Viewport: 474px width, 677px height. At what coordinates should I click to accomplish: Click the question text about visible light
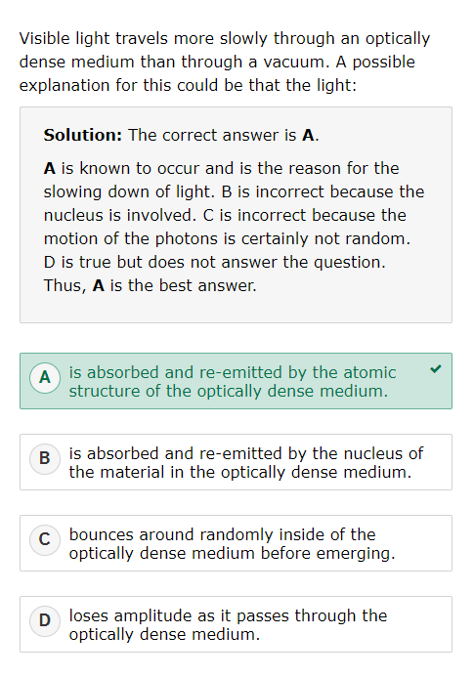[x=225, y=62]
